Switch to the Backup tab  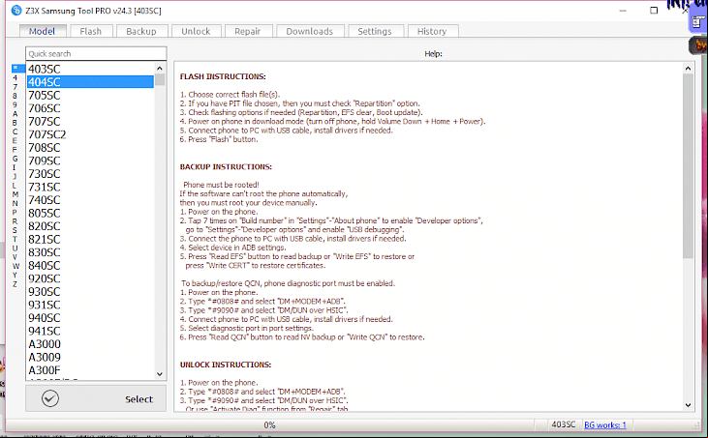141,31
